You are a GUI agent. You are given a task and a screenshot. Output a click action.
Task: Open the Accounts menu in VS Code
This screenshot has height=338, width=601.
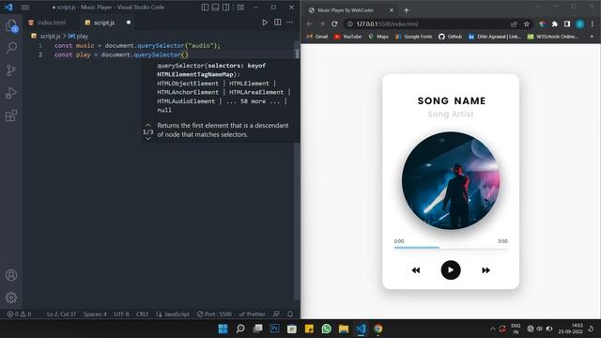(11, 275)
